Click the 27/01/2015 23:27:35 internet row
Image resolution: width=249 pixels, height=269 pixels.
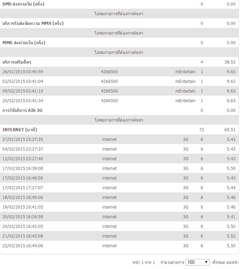click(119, 139)
